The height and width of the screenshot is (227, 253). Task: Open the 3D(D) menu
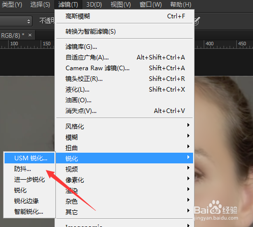[x=94, y=5]
